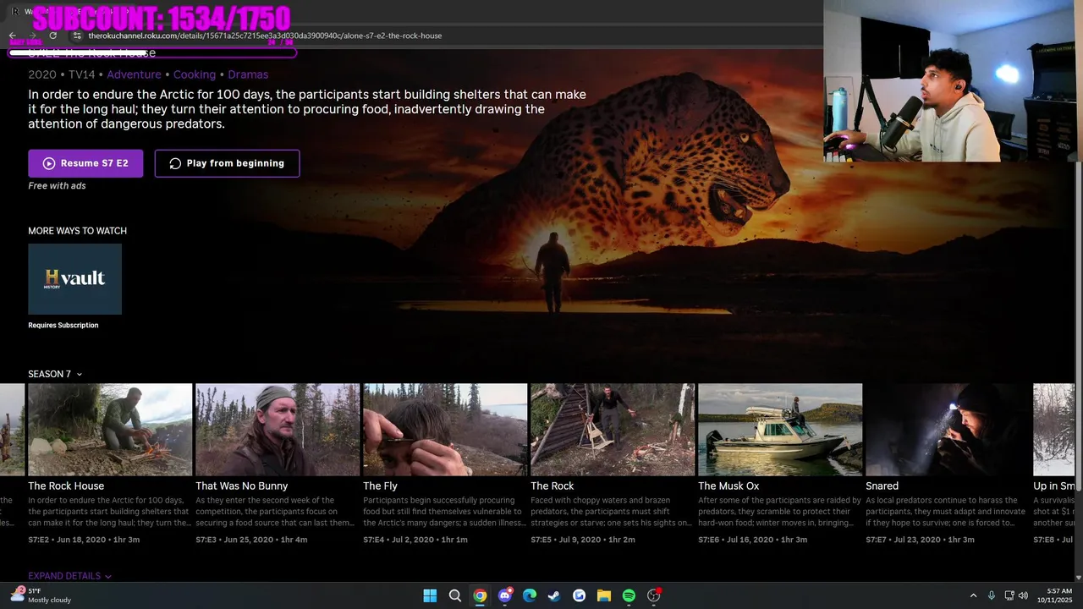Click the 'The Rock House' episode title
The image size is (1083, 609).
click(x=66, y=486)
